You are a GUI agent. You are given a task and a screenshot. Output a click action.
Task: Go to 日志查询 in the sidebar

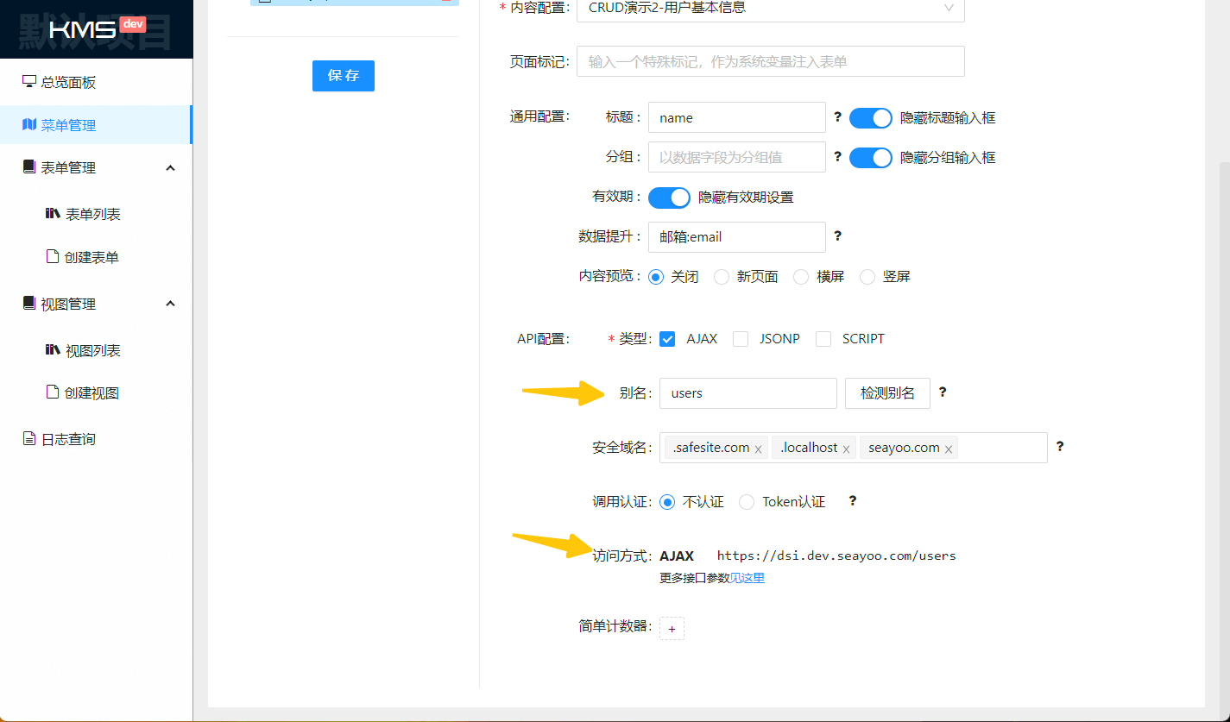click(68, 440)
